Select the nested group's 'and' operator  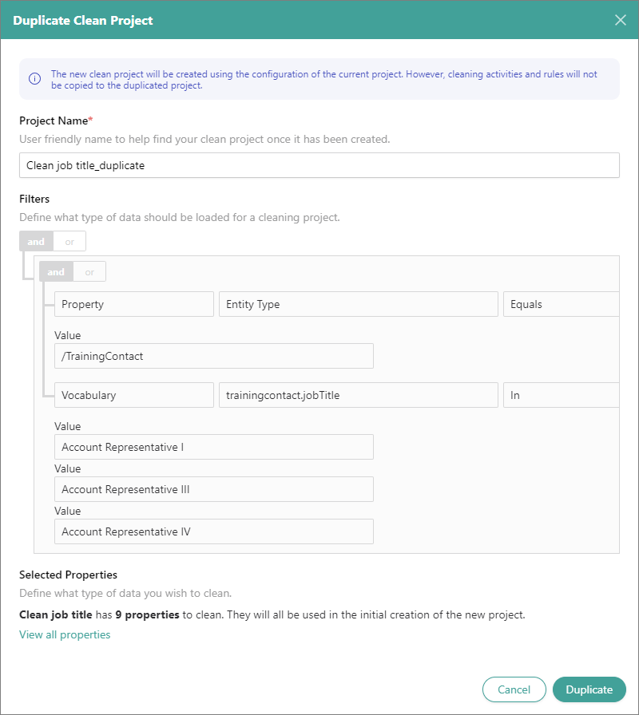[x=56, y=272]
